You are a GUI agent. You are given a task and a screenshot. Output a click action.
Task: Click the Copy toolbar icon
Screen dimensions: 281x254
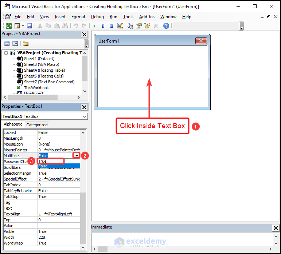coord(48,26)
